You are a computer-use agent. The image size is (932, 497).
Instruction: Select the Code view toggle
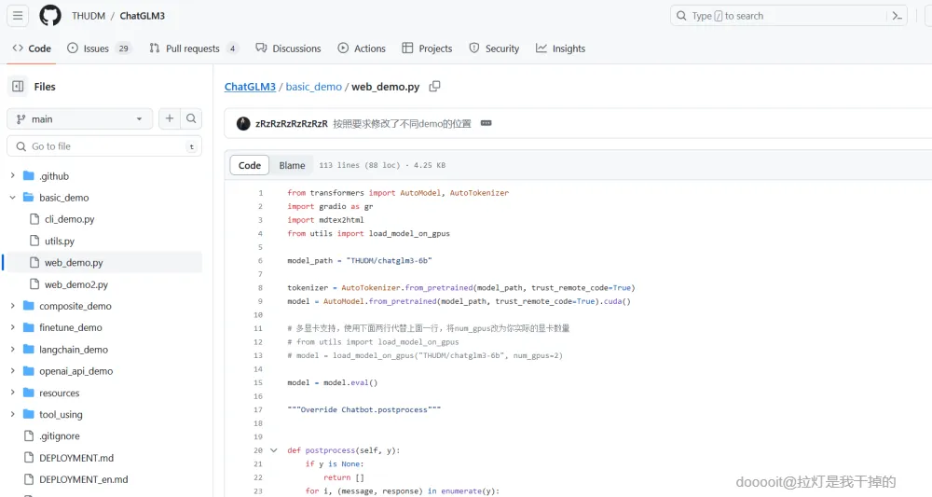(x=250, y=165)
